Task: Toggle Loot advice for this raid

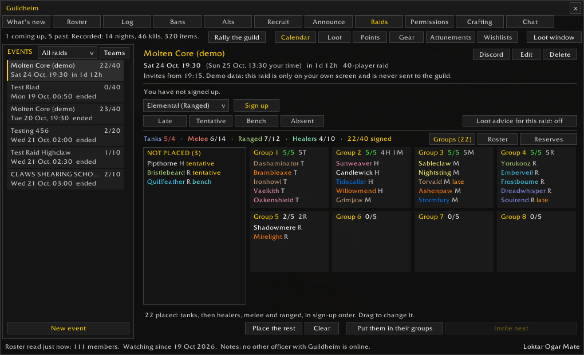Action: click(x=519, y=121)
